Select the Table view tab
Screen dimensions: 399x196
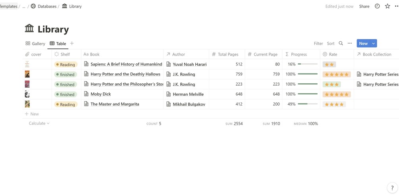[x=58, y=44]
